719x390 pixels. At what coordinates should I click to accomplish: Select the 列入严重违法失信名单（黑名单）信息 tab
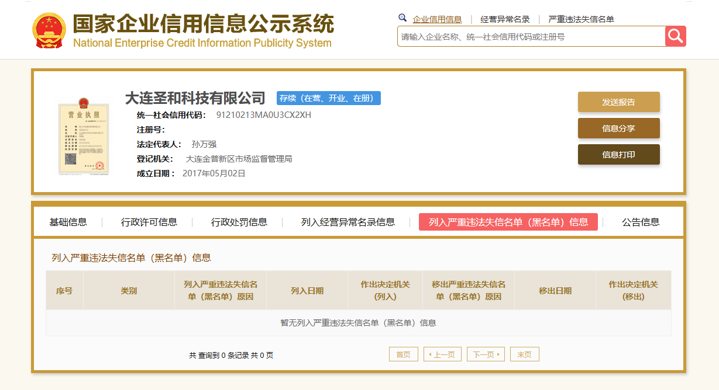[508, 222]
